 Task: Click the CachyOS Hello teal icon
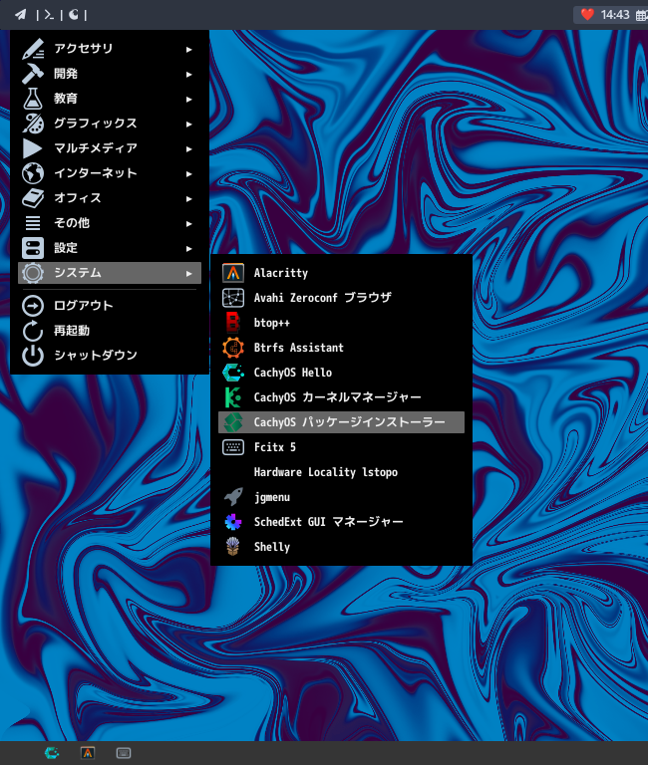pyautogui.click(x=233, y=373)
